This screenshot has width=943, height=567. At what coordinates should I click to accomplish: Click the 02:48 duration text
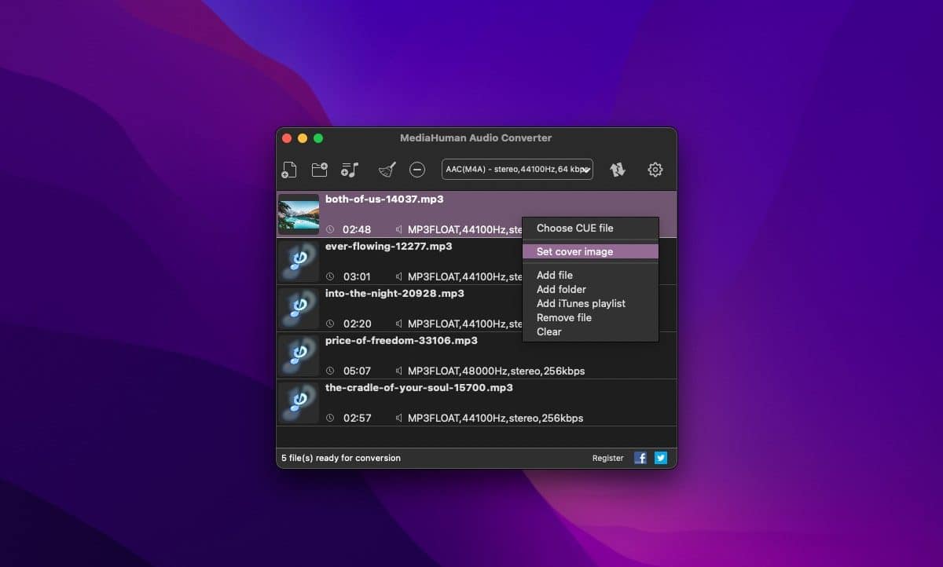[x=357, y=229]
